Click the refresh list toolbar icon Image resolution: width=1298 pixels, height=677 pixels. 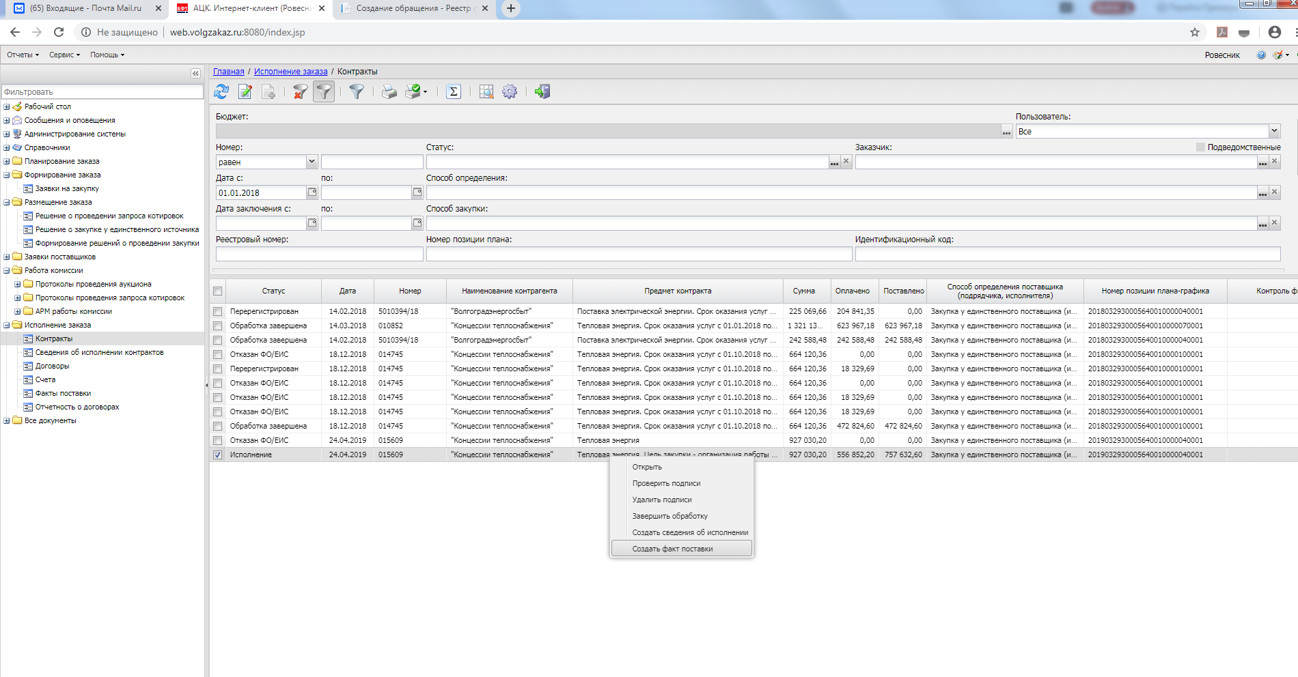coord(221,91)
